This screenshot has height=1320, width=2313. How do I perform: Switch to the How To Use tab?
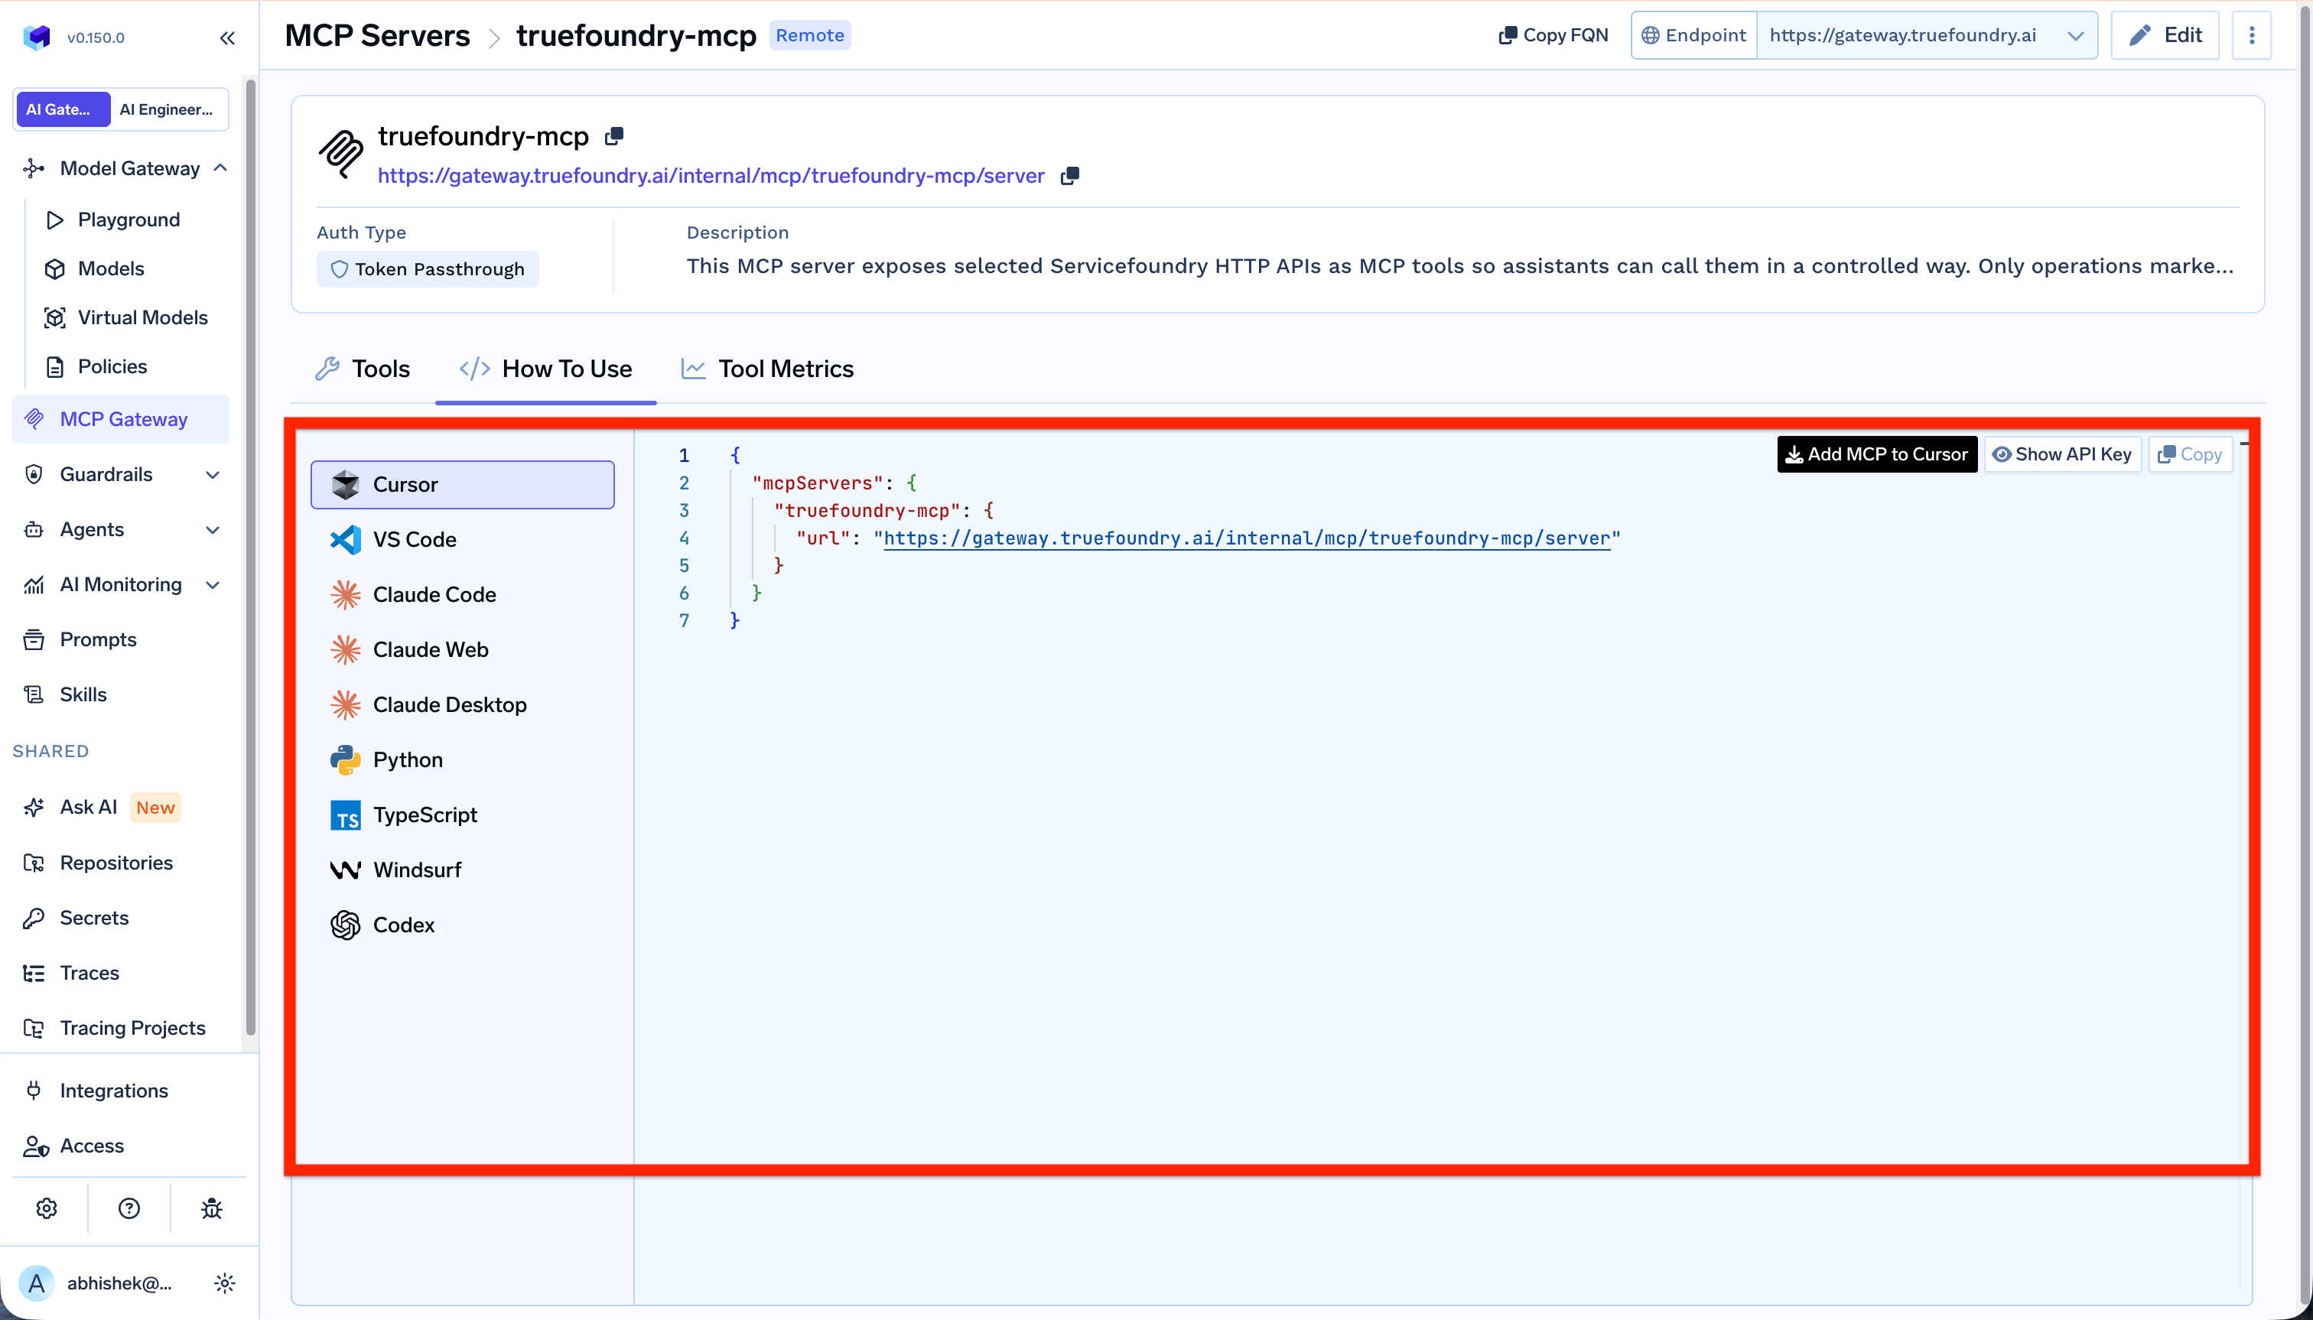point(546,369)
